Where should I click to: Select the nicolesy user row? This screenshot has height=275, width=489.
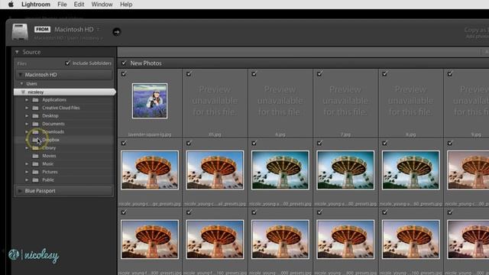[x=64, y=92]
